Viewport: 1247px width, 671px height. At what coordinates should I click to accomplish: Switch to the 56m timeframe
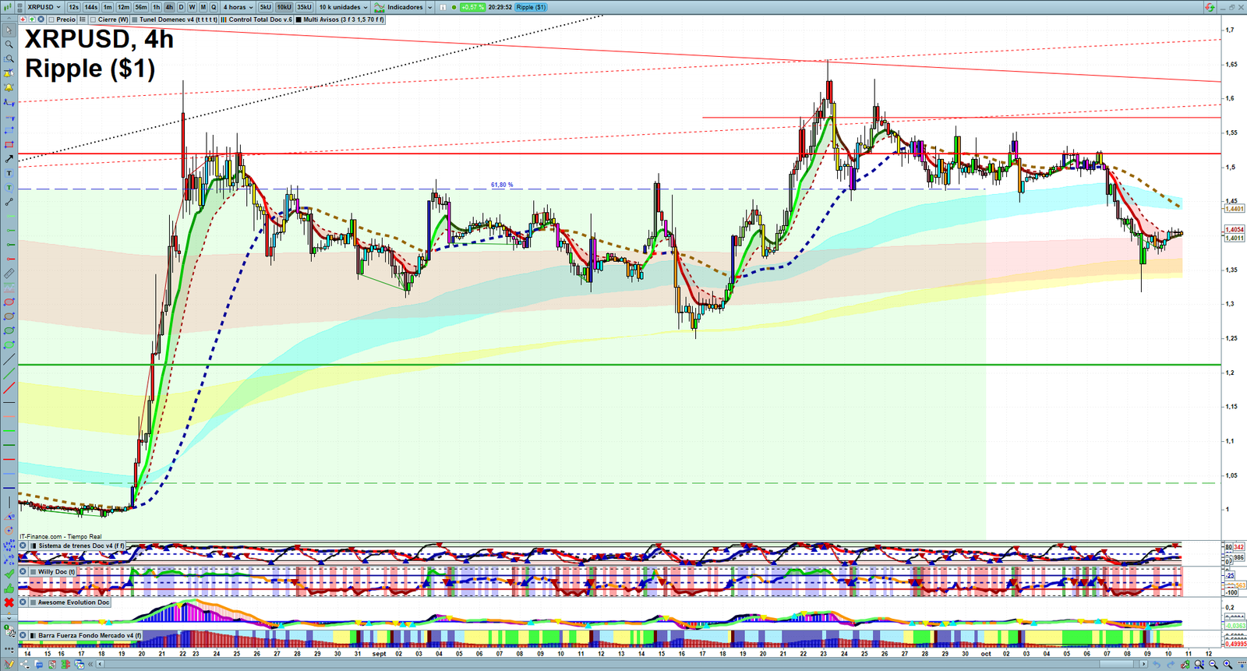click(x=140, y=7)
